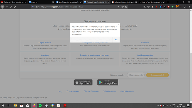Show hidden system tray icons
The image size is (192, 108).
click(158, 105)
